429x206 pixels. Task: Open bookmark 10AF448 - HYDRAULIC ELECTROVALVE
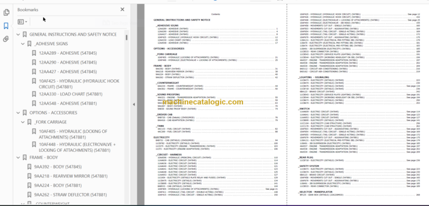point(77,147)
